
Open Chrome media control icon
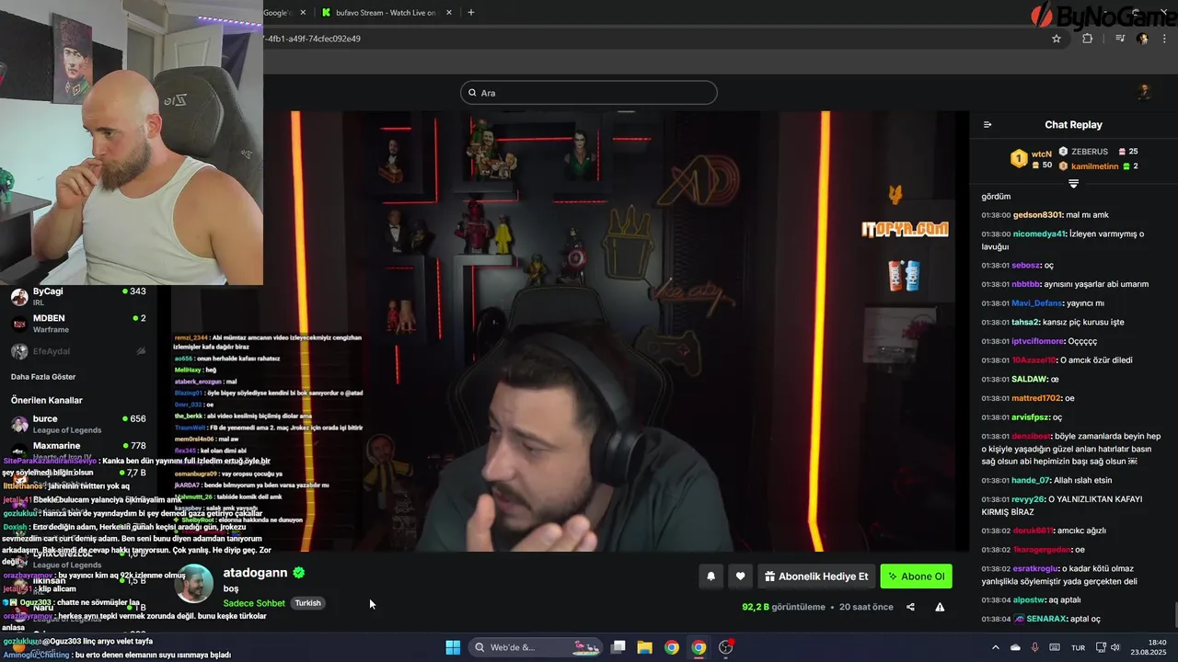click(x=1120, y=39)
